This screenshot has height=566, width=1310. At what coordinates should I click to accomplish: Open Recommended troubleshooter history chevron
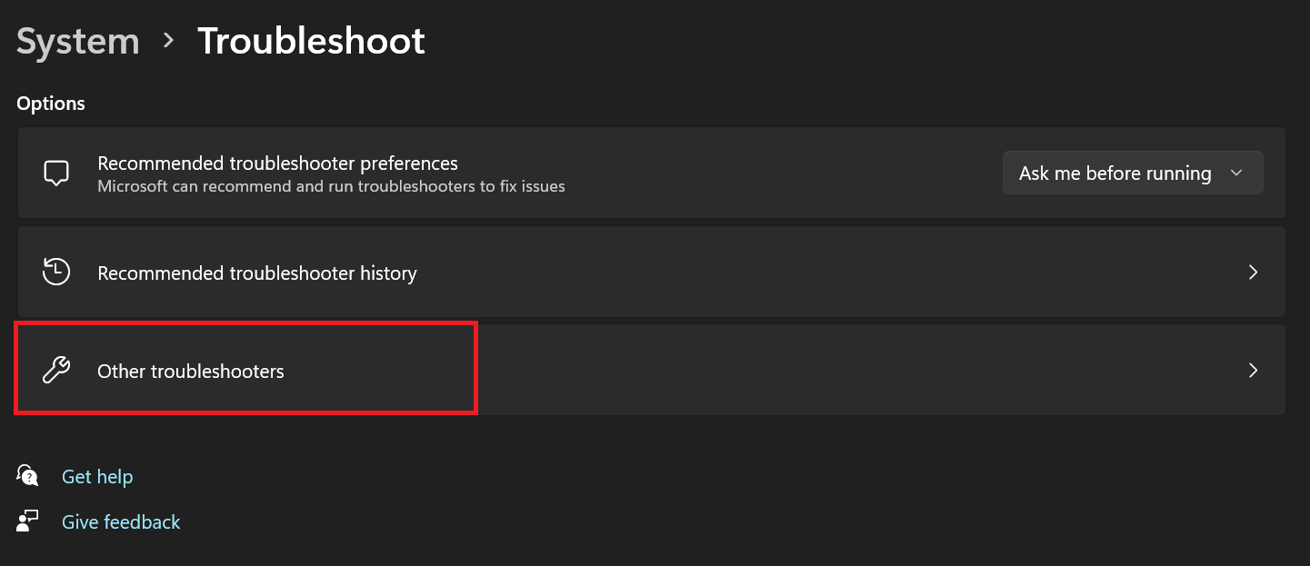[x=1253, y=272]
